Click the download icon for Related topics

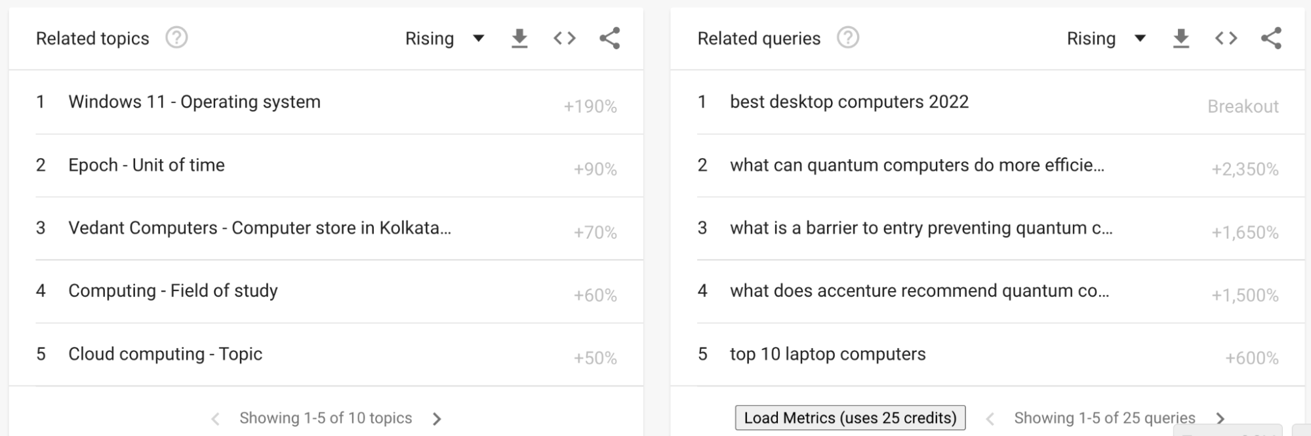pyautogui.click(x=519, y=38)
